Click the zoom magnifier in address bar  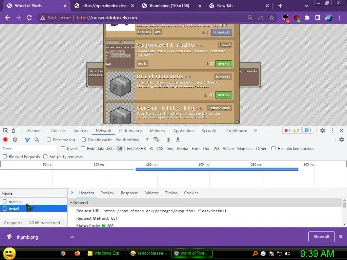click(250, 18)
